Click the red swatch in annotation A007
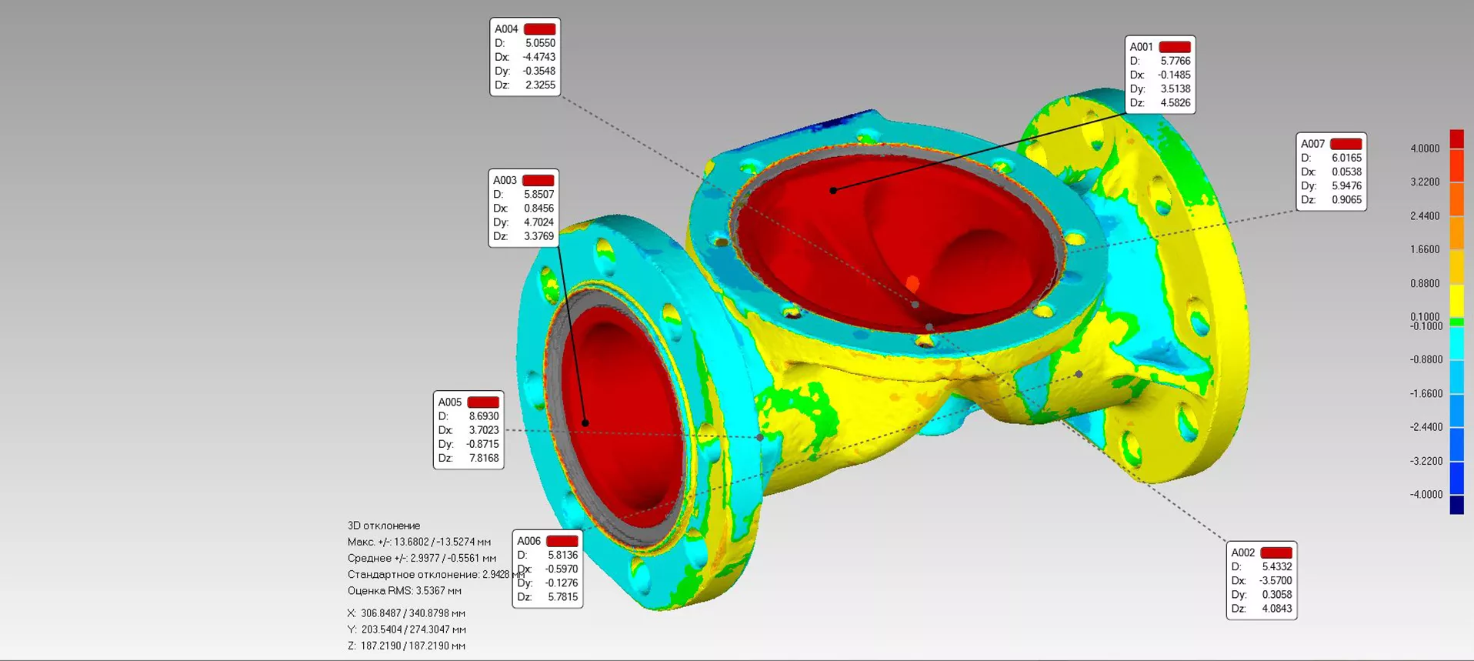The height and width of the screenshot is (661, 1474). [1346, 144]
